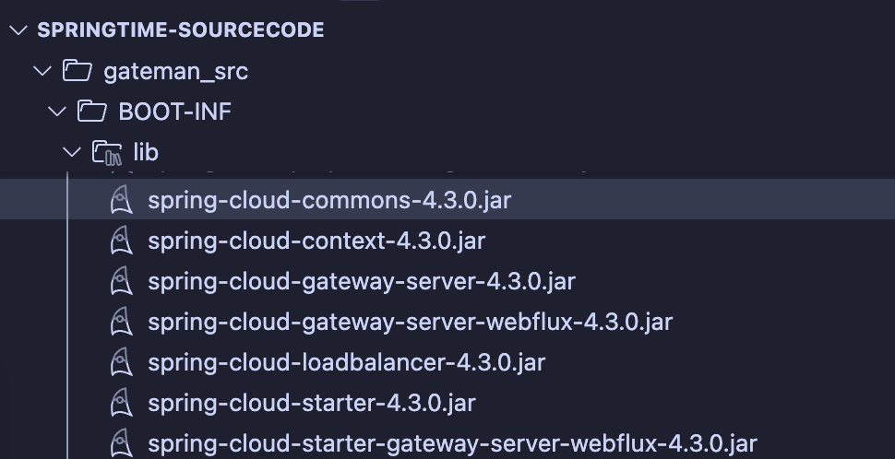Collapse the SPRINGTIME-SOURCECODE explorer section
The height and width of the screenshot is (459, 895).
click(18, 29)
